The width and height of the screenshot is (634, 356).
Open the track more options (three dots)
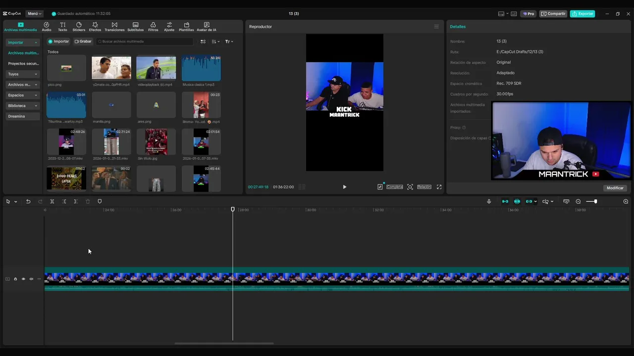pyautogui.click(x=39, y=279)
